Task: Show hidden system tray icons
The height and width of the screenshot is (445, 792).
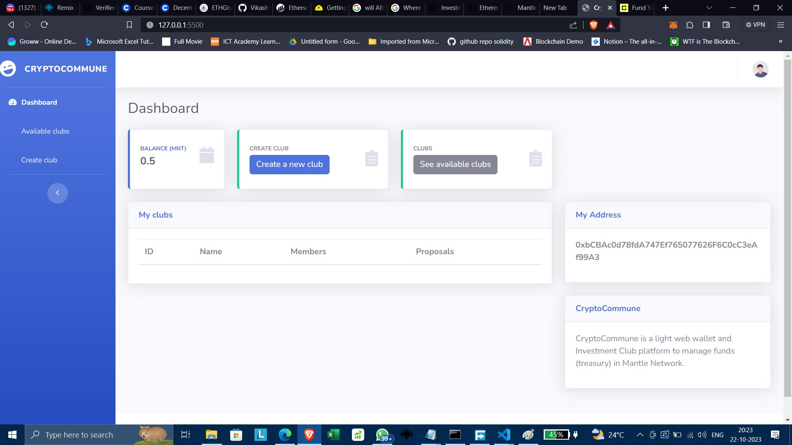Action: pyautogui.click(x=640, y=435)
